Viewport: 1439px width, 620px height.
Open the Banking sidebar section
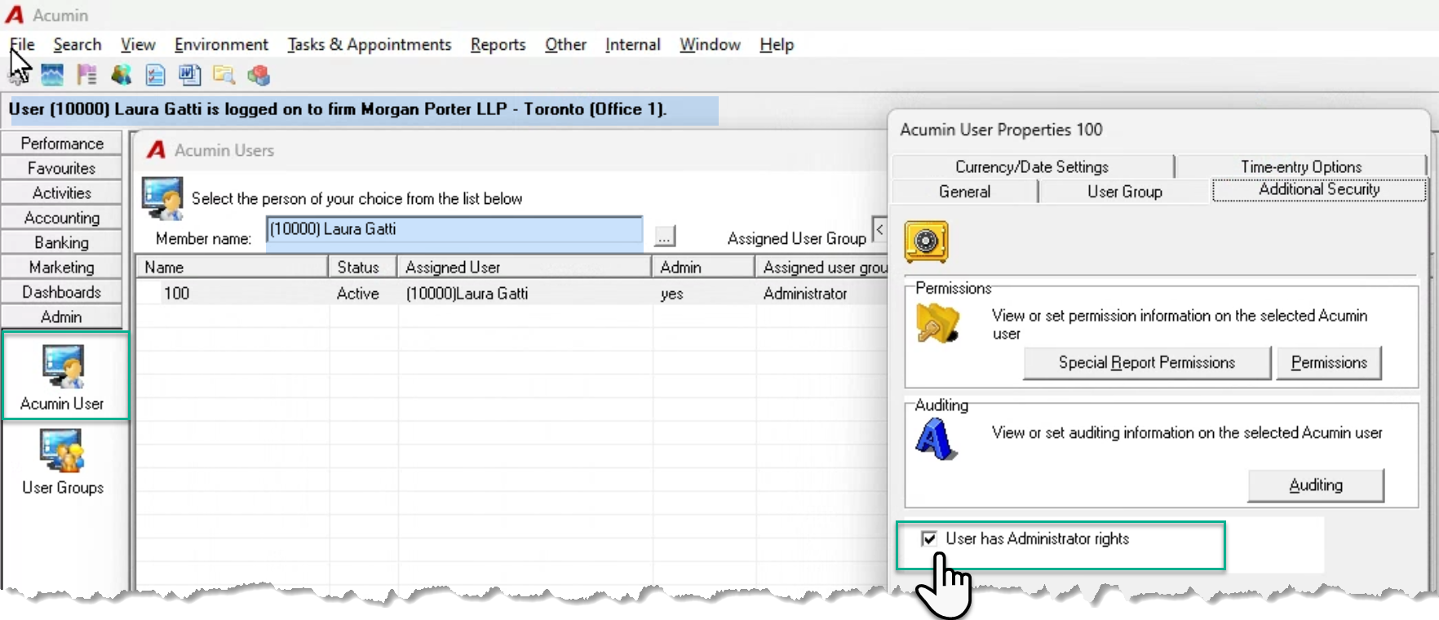click(x=62, y=242)
